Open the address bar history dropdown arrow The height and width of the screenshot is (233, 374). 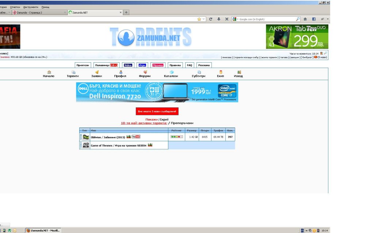(204, 19)
